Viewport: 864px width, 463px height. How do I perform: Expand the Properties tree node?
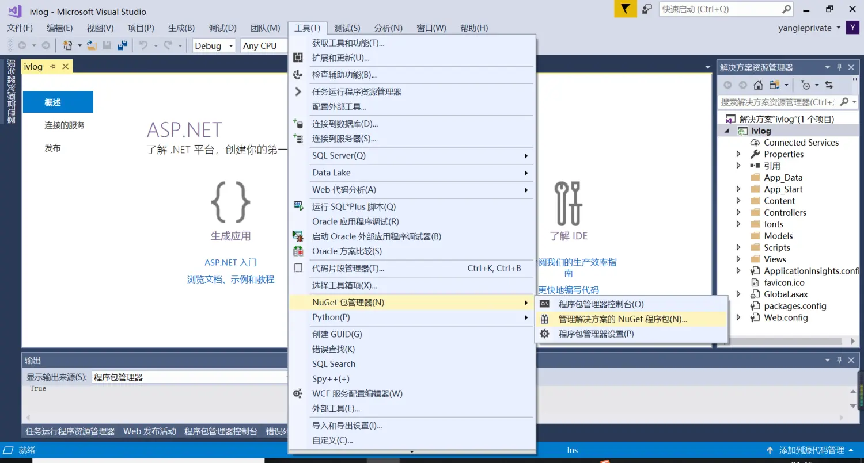tap(738, 154)
